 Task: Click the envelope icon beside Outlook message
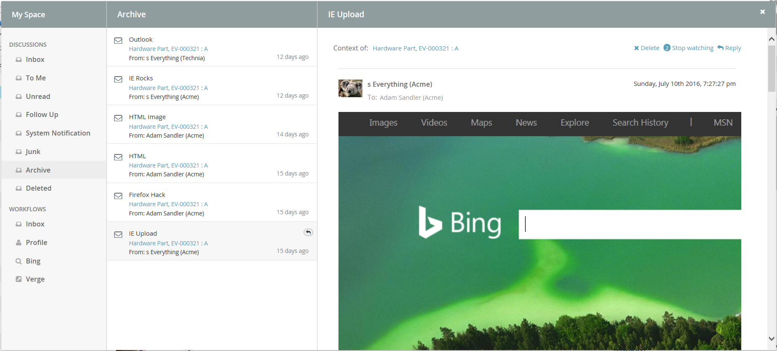click(x=118, y=41)
